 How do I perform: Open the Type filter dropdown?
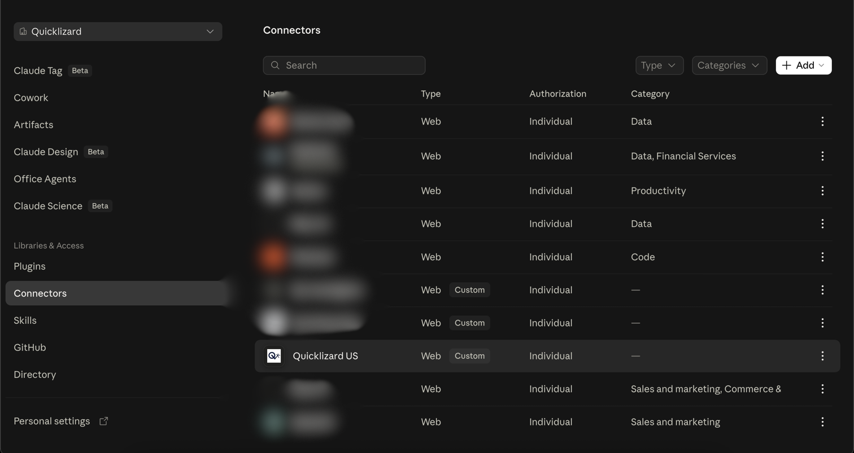point(659,65)
